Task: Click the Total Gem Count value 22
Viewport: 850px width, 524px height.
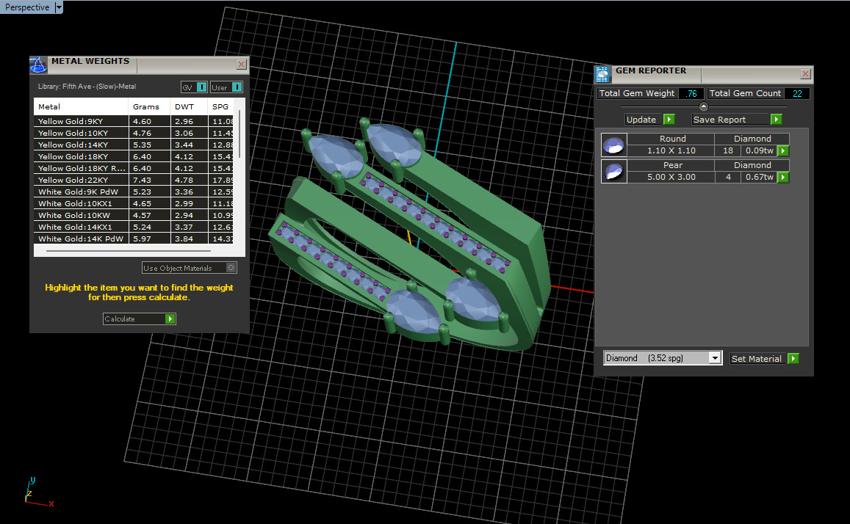Action: 797,94
